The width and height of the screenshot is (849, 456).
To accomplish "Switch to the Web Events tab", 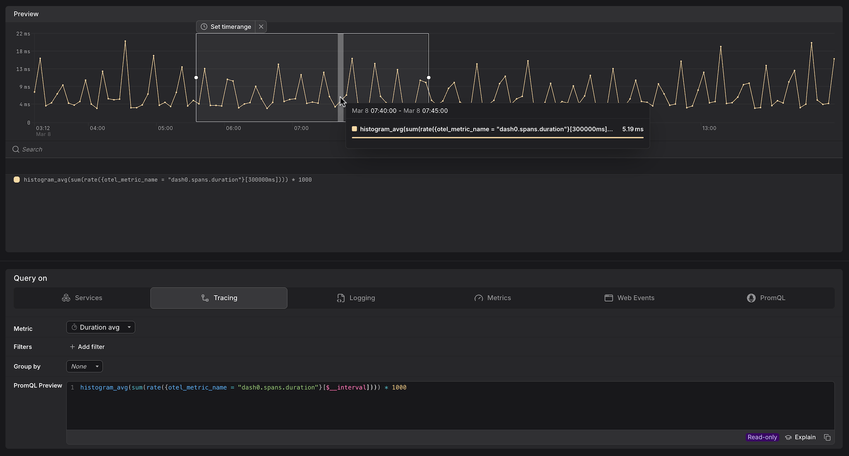I will pyautogui.click(x=630, y=298).
